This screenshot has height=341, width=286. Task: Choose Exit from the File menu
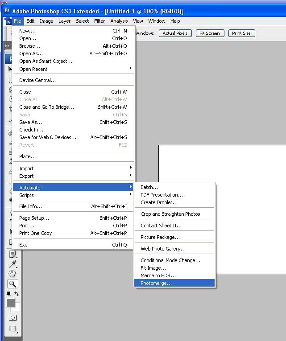73,245
